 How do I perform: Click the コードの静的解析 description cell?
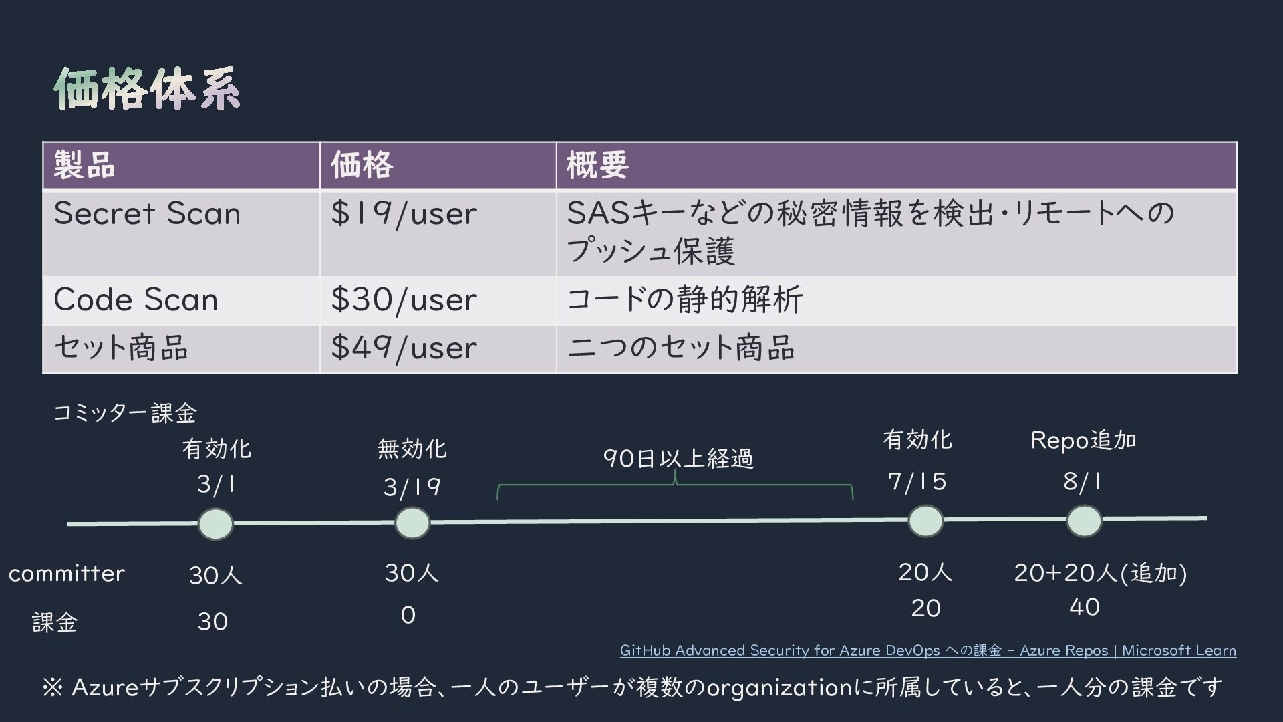pyautogui.click(x=684, y=299)
